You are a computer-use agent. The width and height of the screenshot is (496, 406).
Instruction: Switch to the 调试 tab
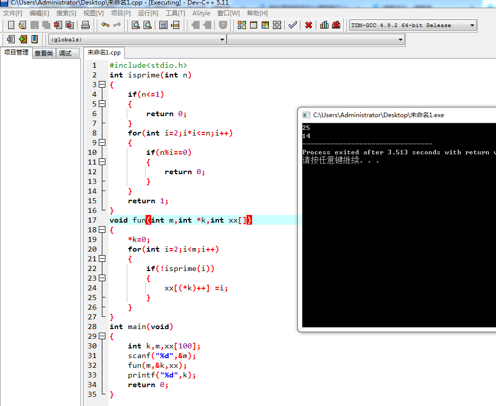[x=65, y=53]
